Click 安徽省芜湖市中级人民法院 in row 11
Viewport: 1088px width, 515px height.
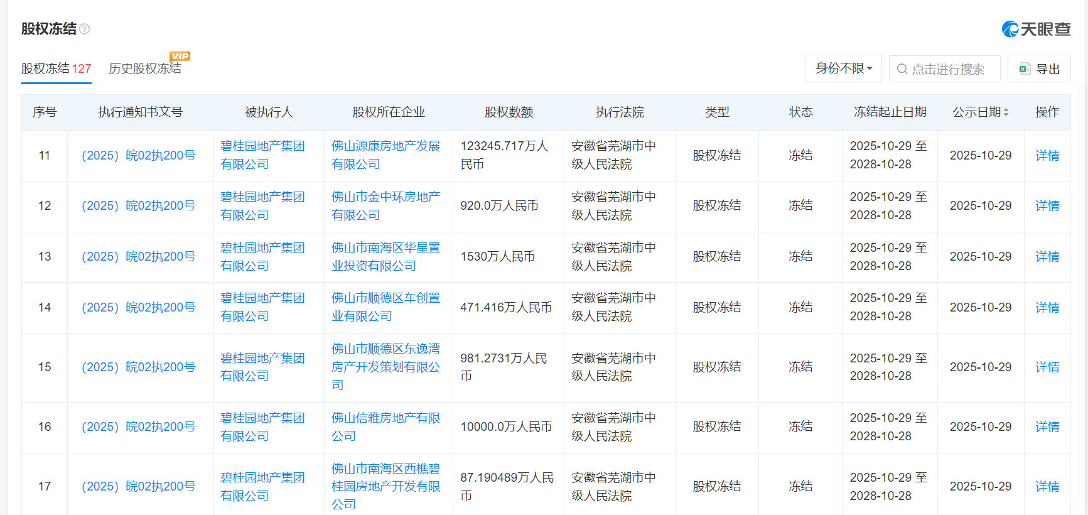[x=614, y=155]
